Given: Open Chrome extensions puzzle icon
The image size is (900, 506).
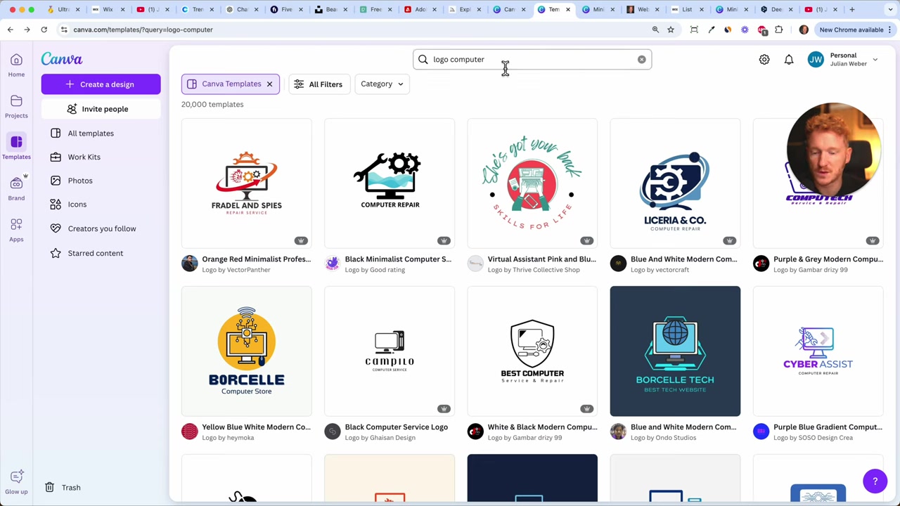Looking at the screenshot, I should tap(779, 30).
